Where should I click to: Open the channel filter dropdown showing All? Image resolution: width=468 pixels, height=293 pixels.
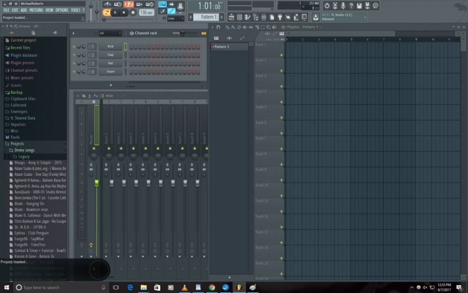tap(110, 33)
